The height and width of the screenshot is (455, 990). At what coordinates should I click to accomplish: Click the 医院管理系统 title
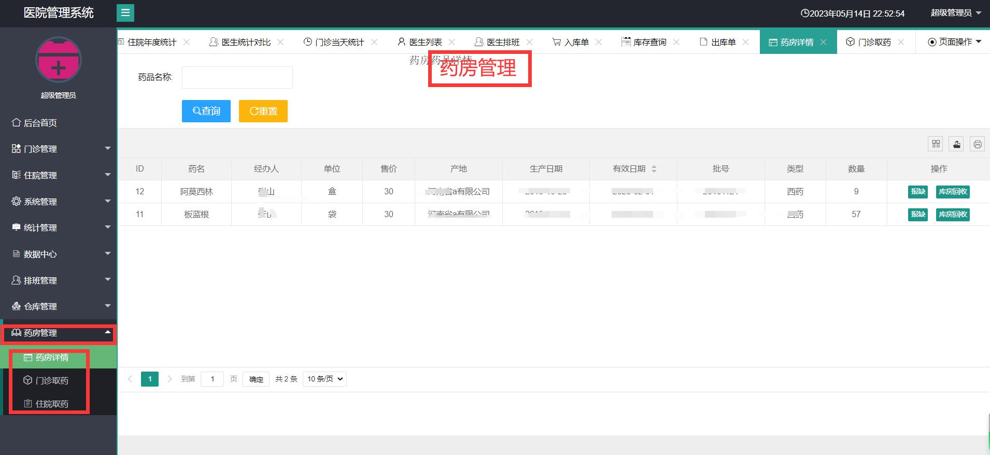(59, 13)
